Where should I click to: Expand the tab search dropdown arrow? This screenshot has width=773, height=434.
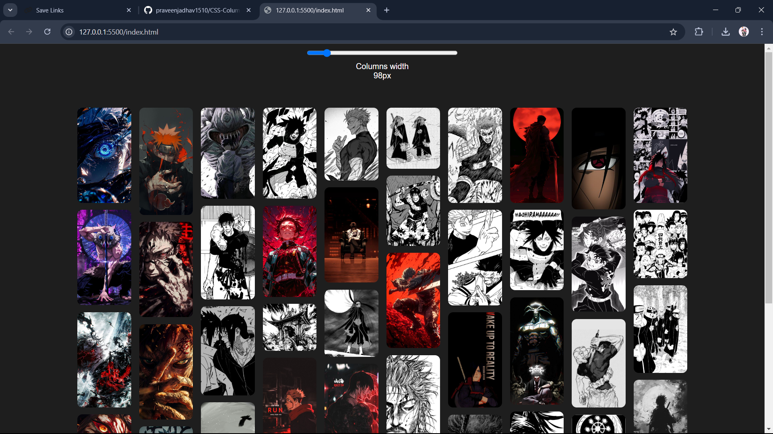tap(10, 10)
